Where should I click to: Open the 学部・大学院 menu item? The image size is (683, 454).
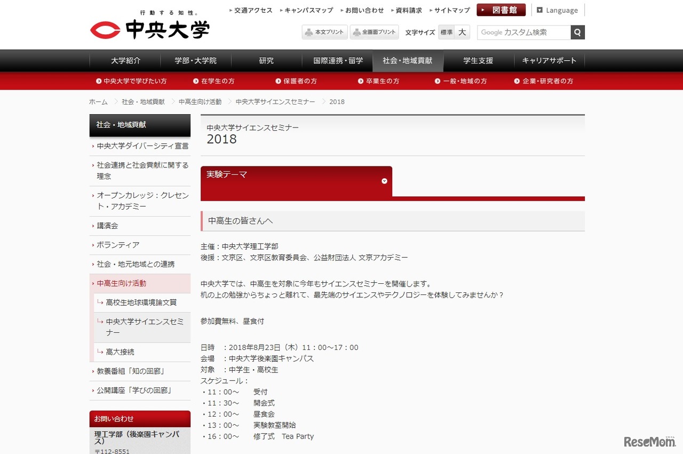[196, 61]
